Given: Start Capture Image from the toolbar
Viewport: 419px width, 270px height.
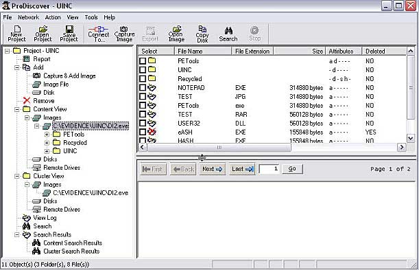Looking at the screenshot, I should (x=124, y=34).
